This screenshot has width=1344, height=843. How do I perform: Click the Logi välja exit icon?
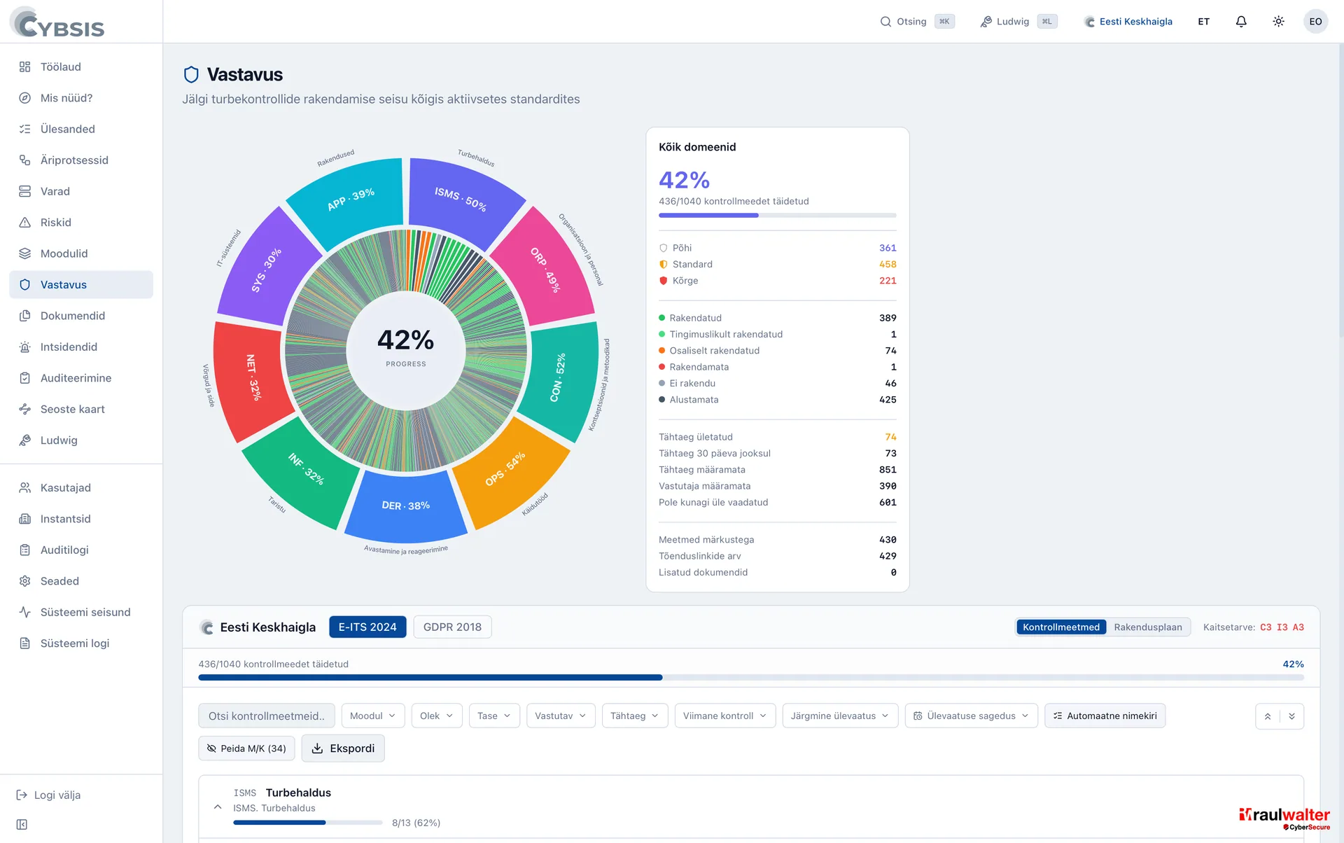coord(22,795)
